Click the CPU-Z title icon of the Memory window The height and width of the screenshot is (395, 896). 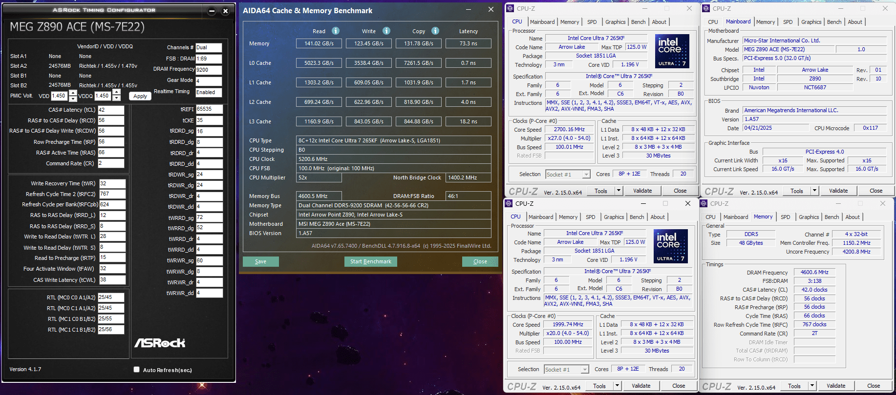pyautogui.click(x=704, y=203)
